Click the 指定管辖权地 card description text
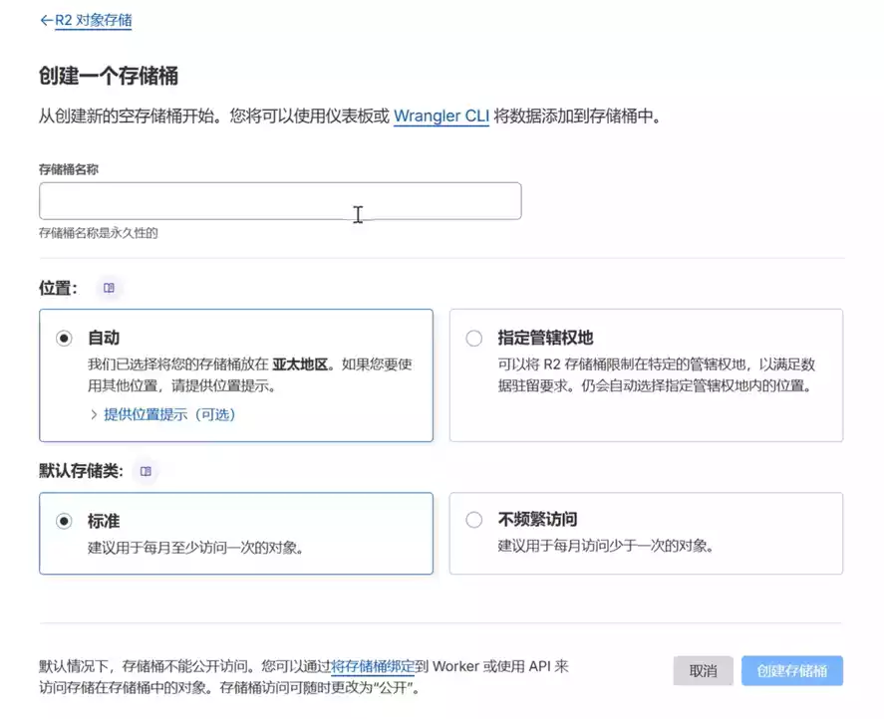The image size is (884, 719). [x=656, y=374]
